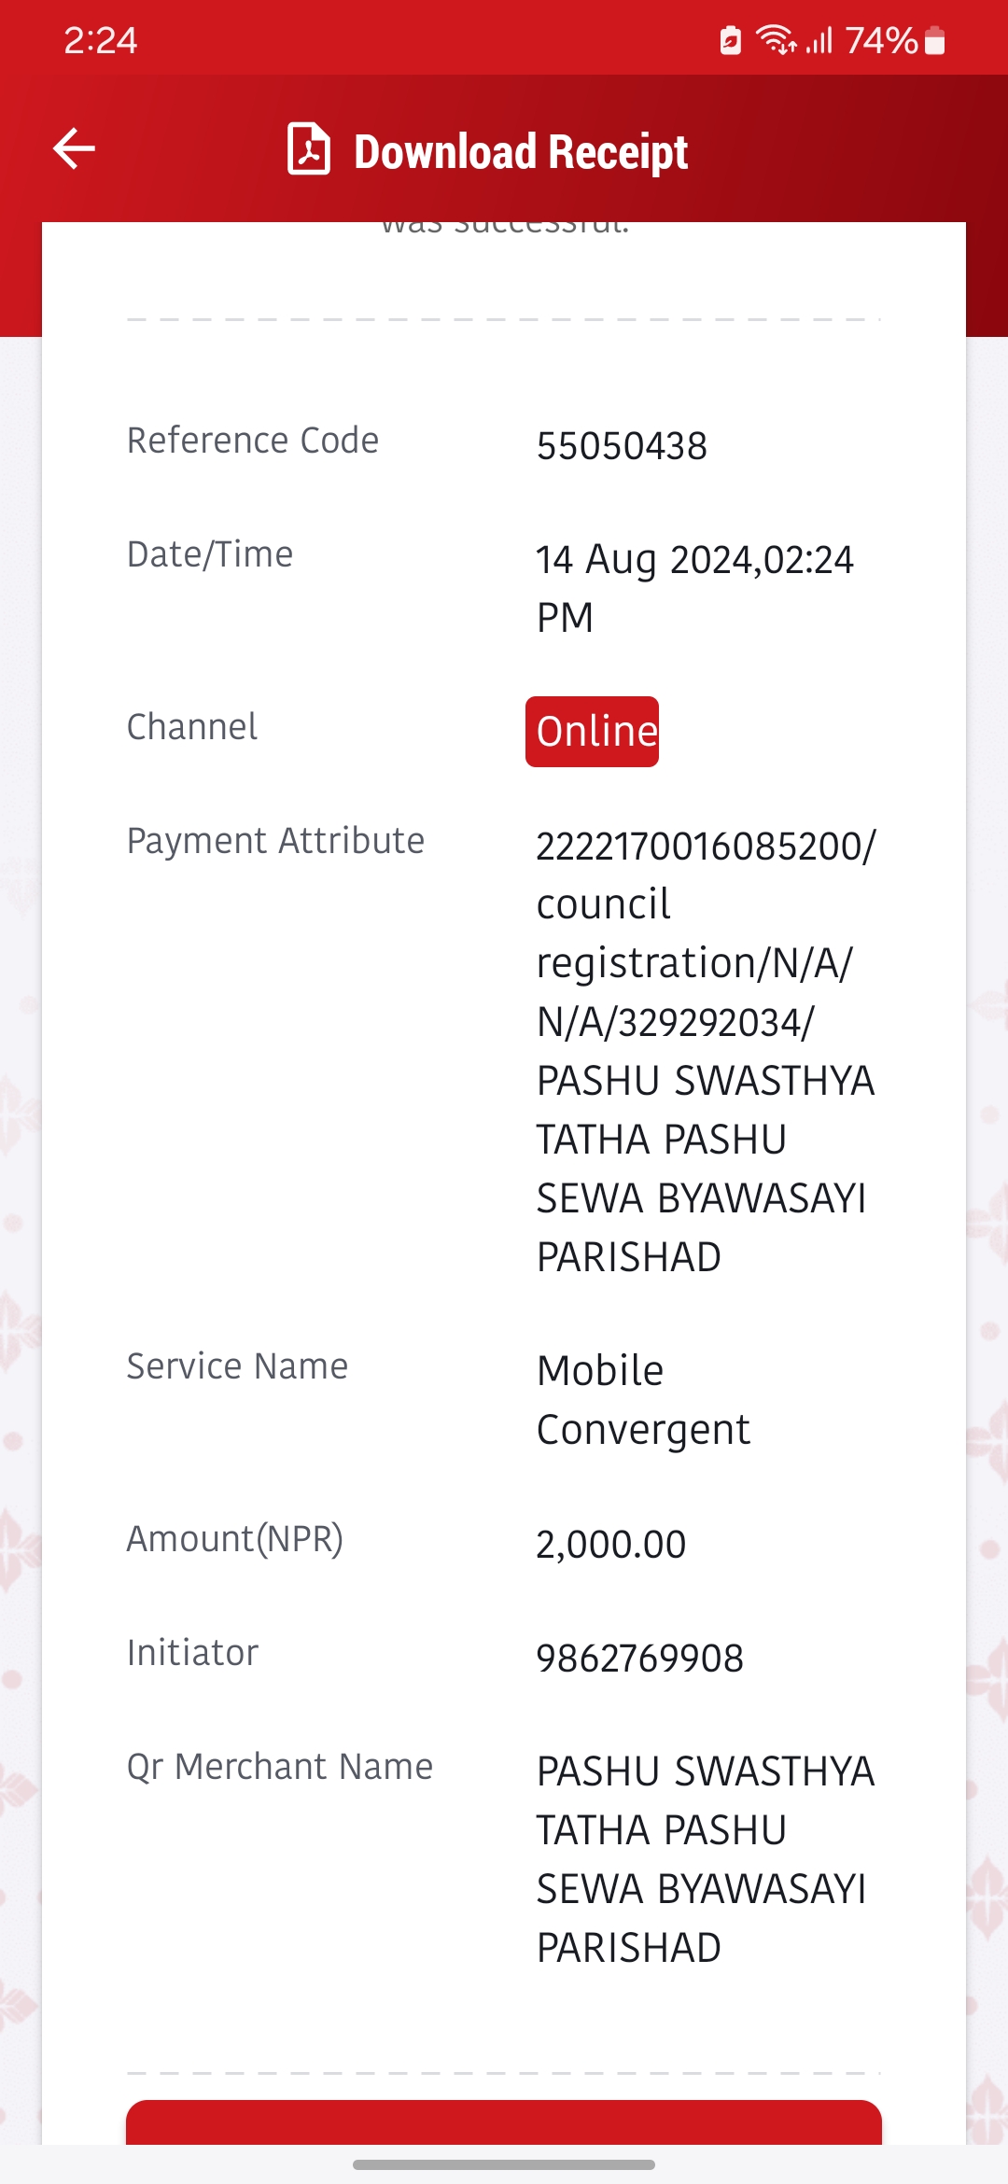Tap the bottom navigation gesture handle
The width and height of the screenshot is (1008, 2184).
tap(504, 2164)
